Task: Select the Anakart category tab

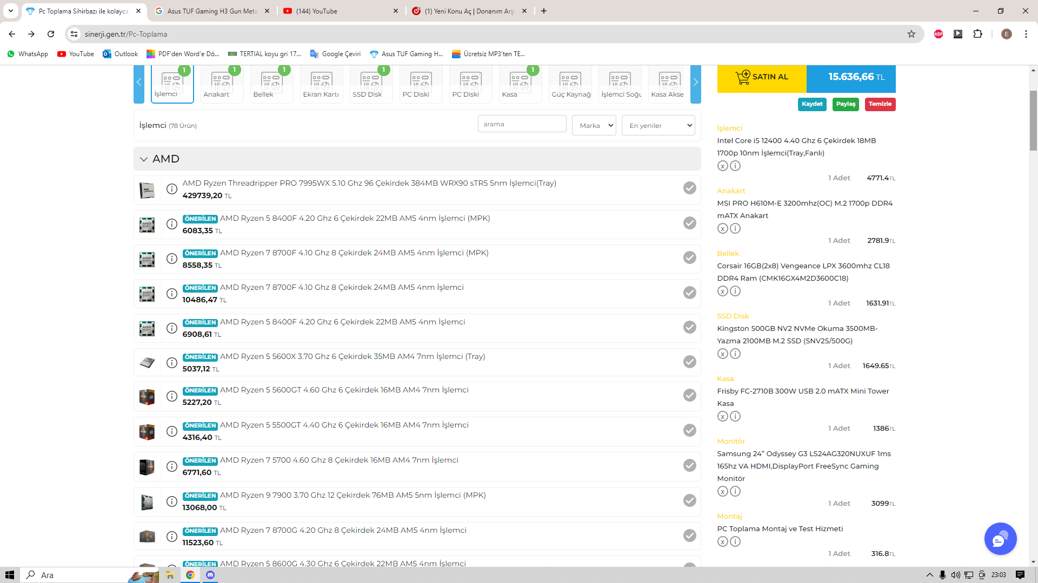Action: [222, 84]
